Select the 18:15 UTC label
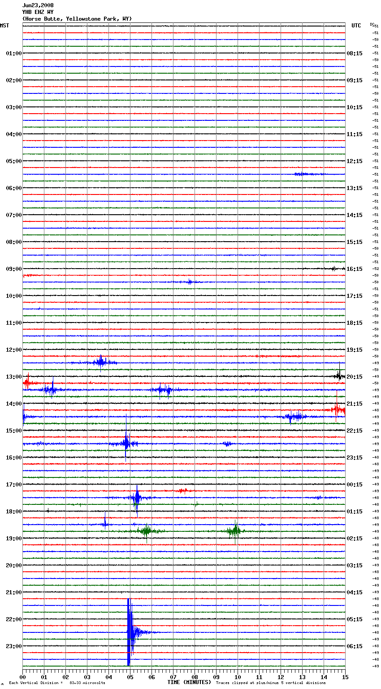 [355, 323]
